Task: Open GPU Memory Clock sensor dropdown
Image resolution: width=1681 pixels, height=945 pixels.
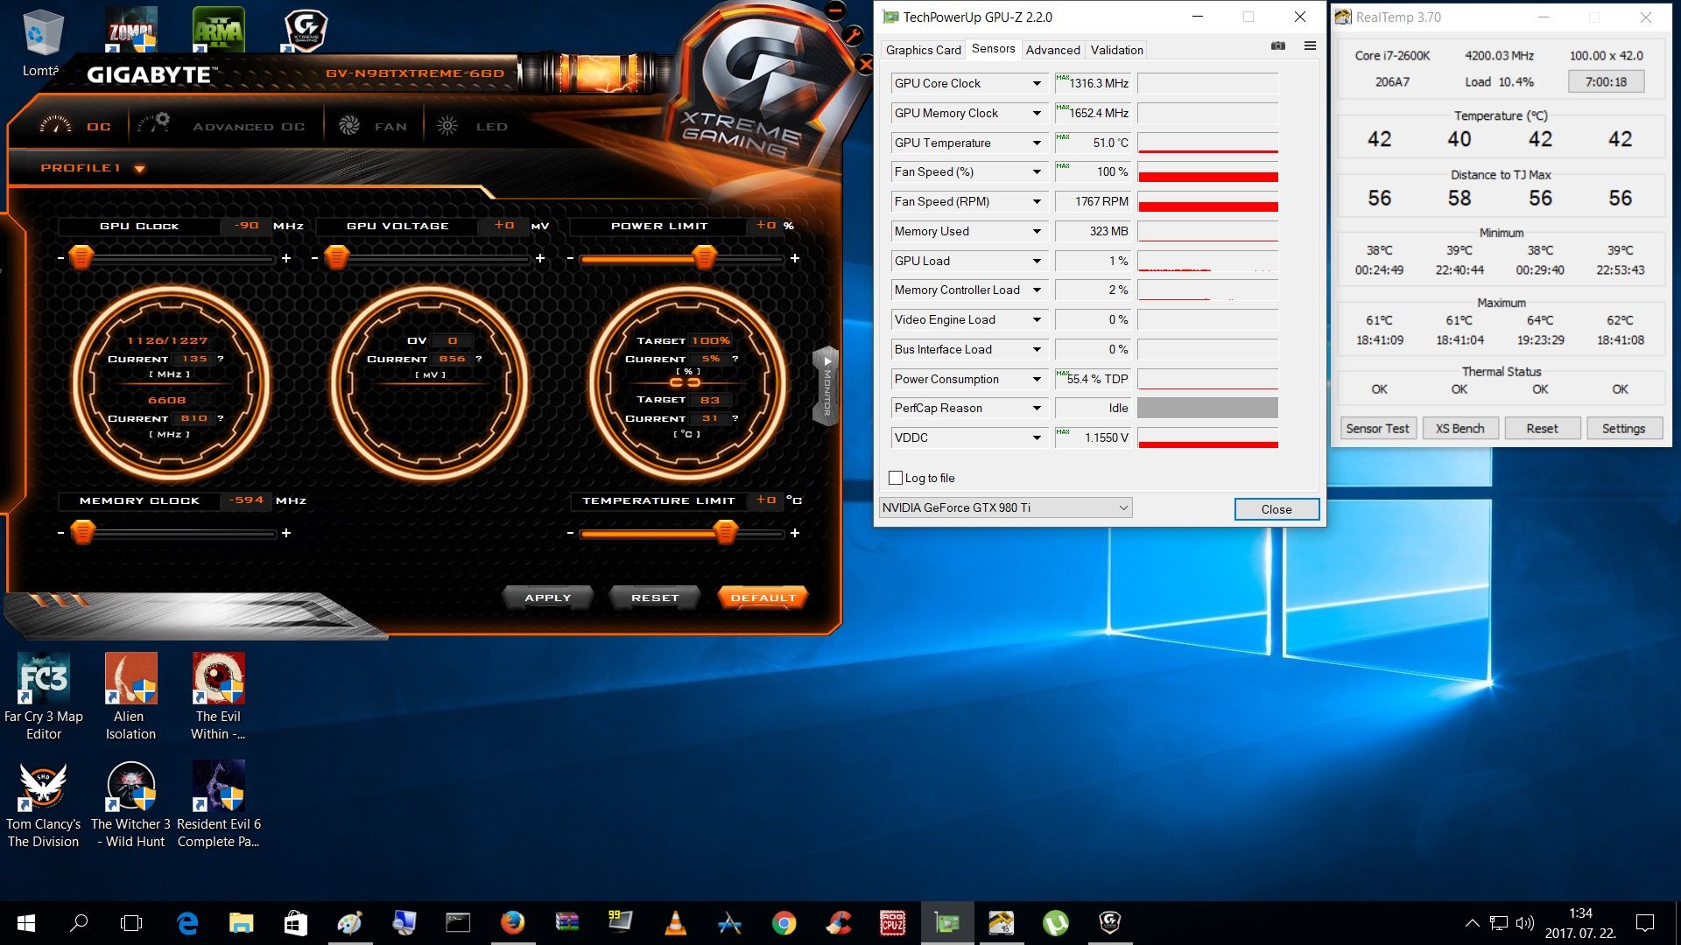Action: click(1037, 113)
